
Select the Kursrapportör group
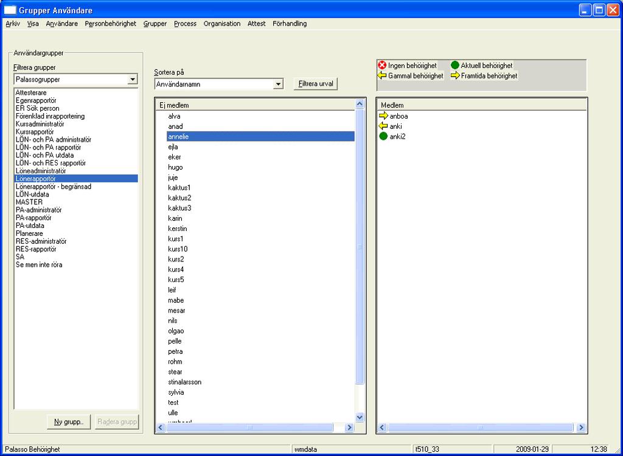click(x=76, y=132)
